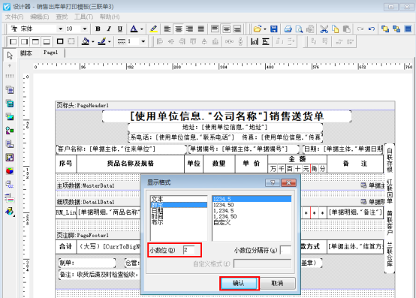Switch to the 脚本 tab
The width and height of the screenshot is (416, 298).
26,53
